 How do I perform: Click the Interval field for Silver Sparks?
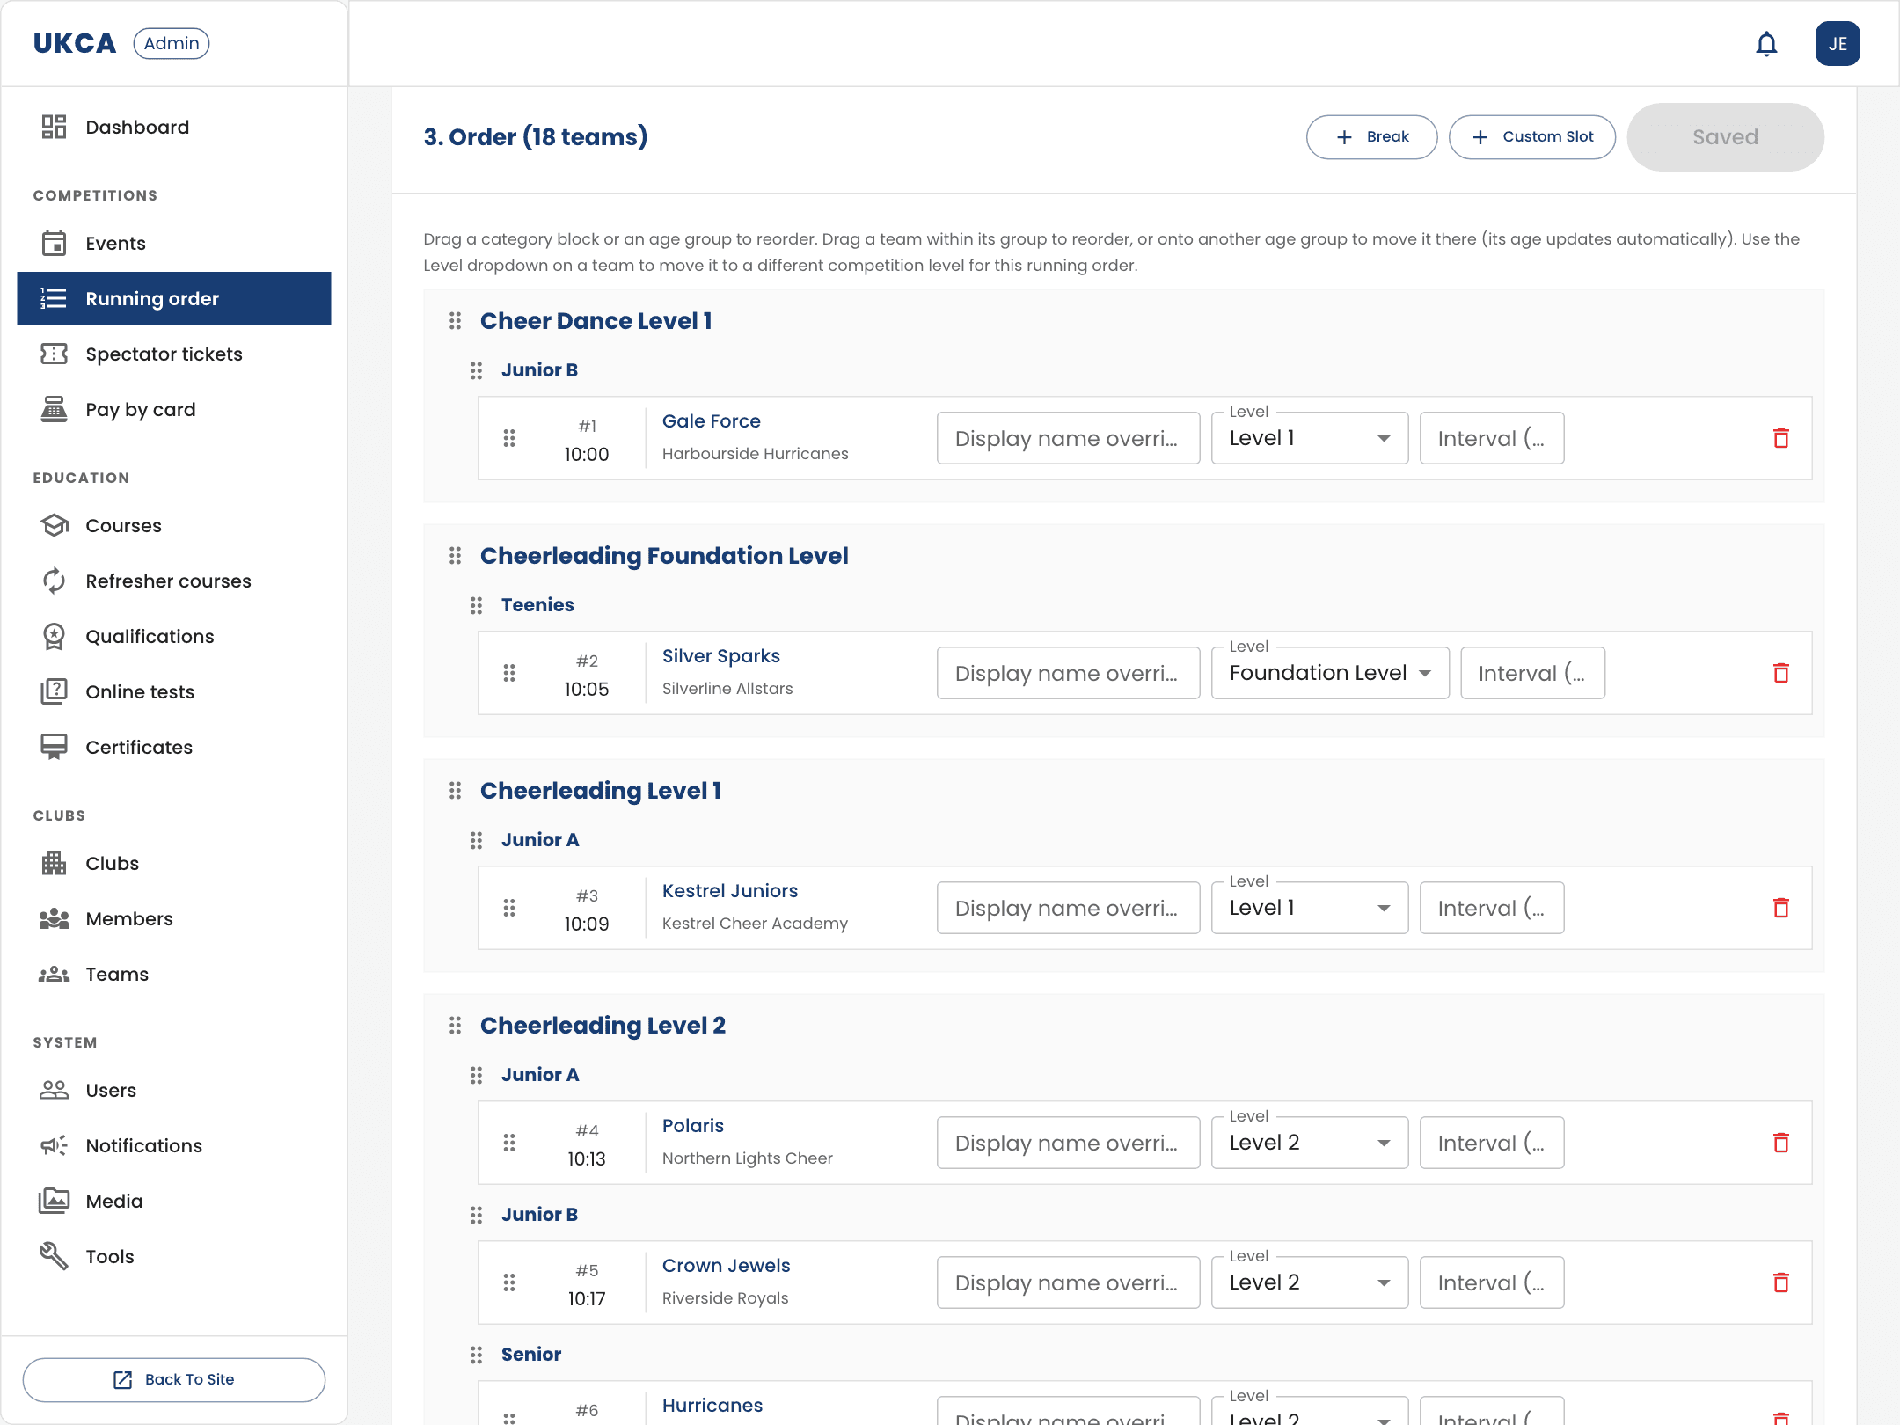tap(1532, 673)
